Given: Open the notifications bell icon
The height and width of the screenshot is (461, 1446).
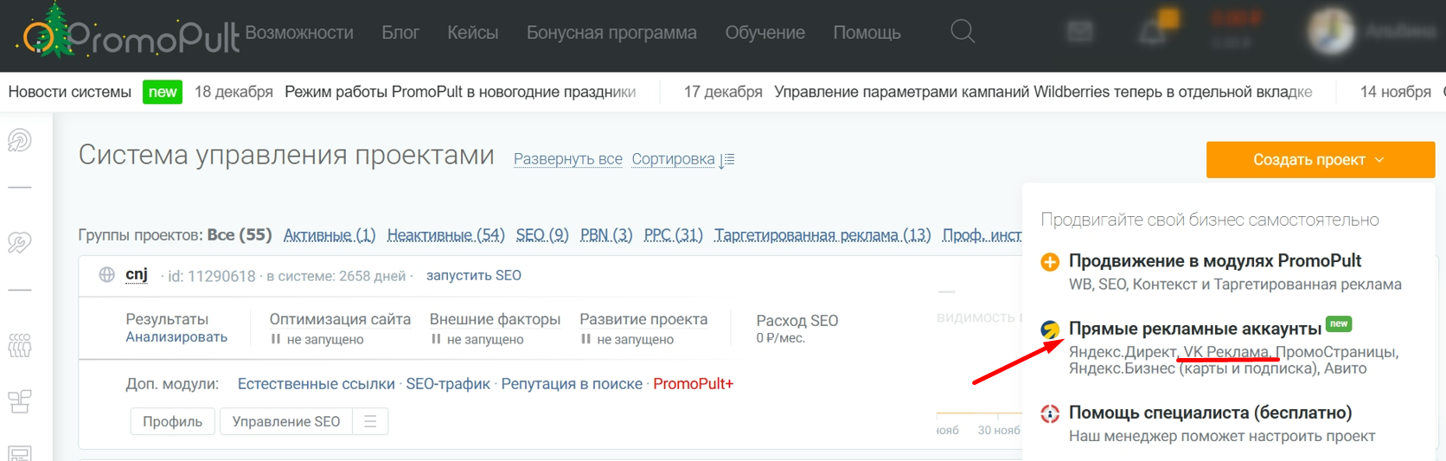Looking at the screenshot, I should pos(1152,32).
